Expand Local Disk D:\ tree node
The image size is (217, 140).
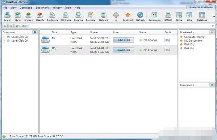point(4,41)
